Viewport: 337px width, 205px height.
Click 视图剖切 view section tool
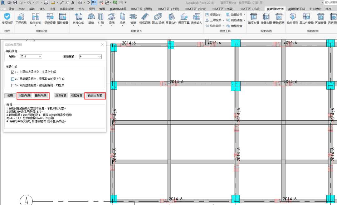(x=213, y=15)
